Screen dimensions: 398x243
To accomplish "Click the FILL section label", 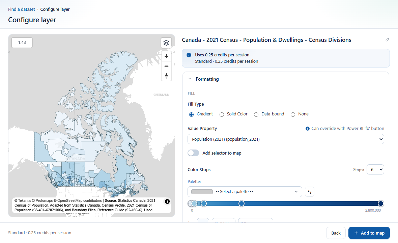I will [x=191, y=93].
